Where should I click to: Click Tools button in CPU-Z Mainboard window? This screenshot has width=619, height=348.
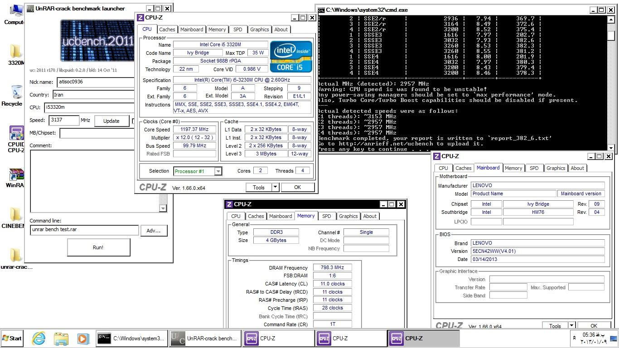(555, 326)
